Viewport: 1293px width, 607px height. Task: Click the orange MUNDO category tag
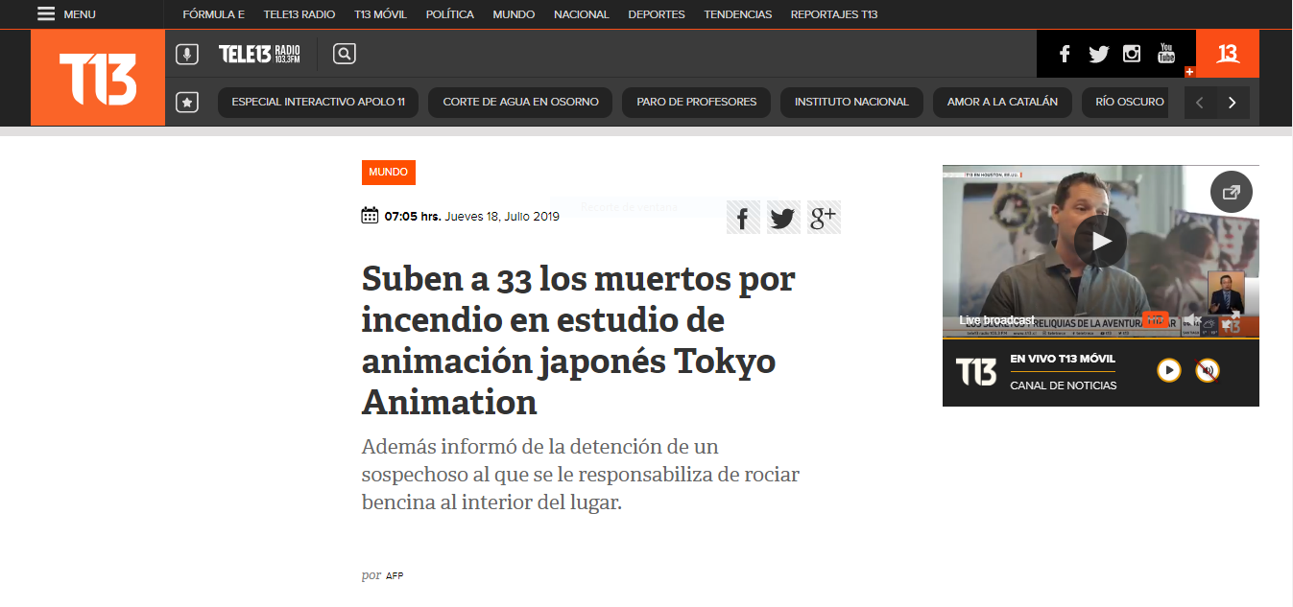(x=389, y=173)
